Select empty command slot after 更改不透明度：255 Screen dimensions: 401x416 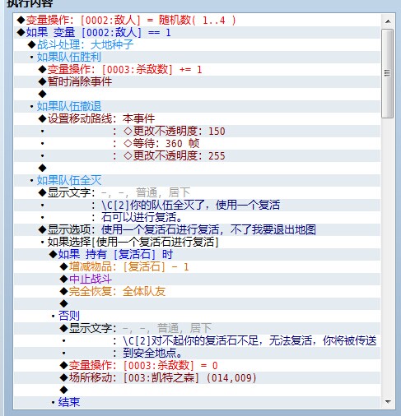pyautogui.click(x=197, y=169)
